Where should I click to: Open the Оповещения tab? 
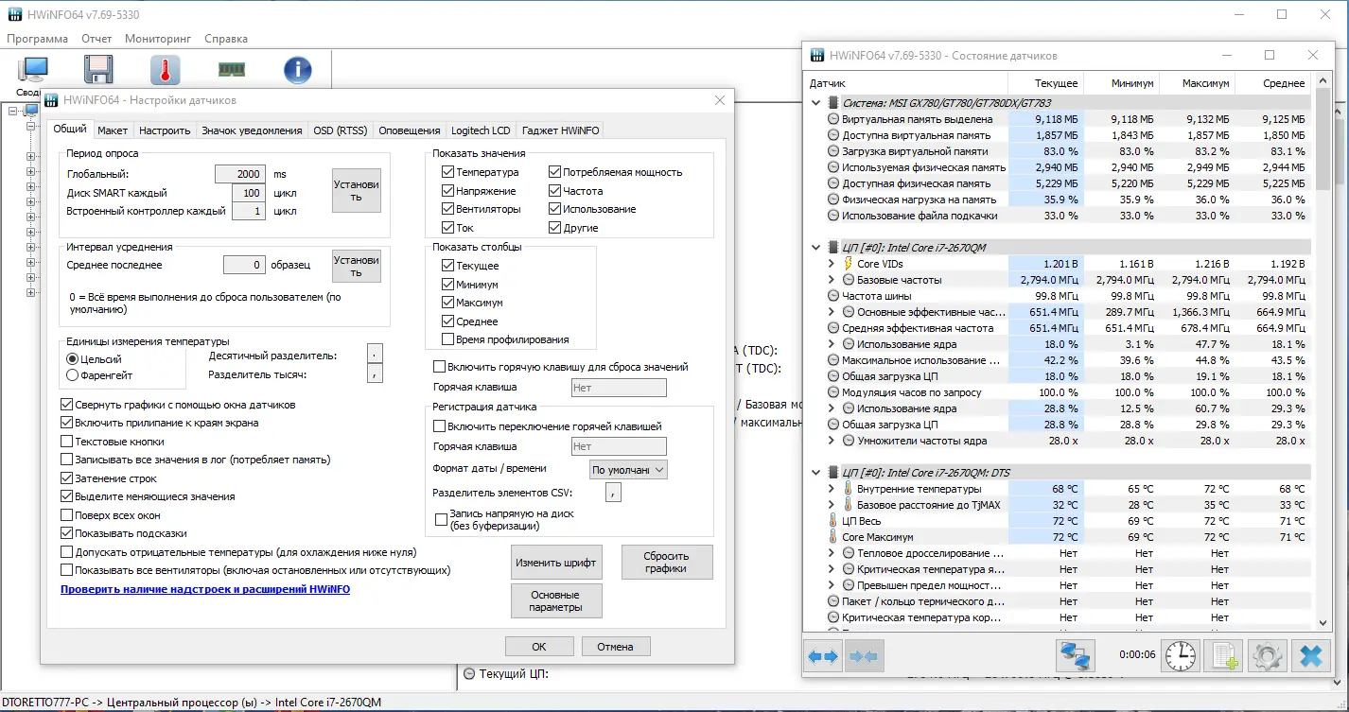[410, 130]
